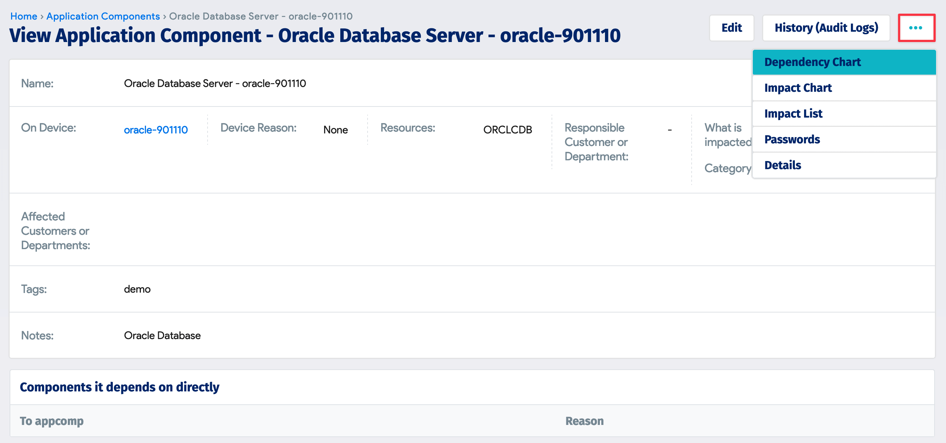Select the Notes value Oracle Database

coord(163,336)
